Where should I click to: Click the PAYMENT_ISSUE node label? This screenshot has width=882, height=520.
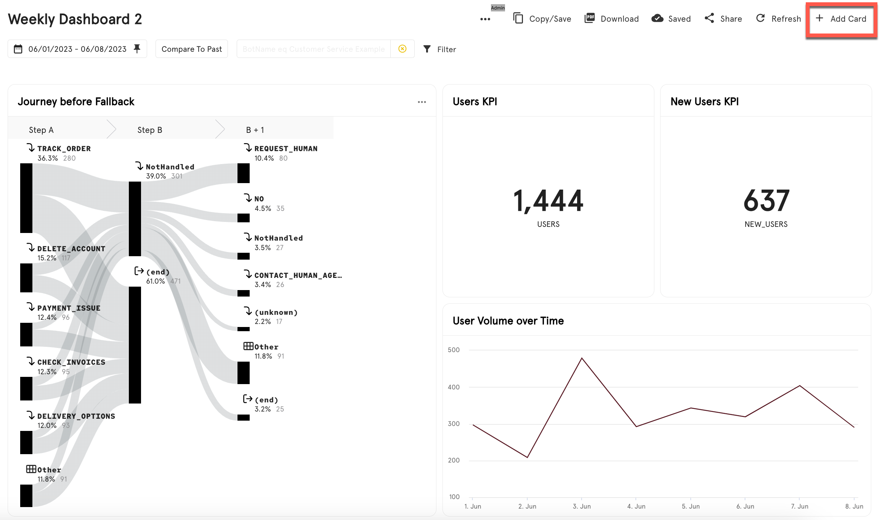point(69,308)
